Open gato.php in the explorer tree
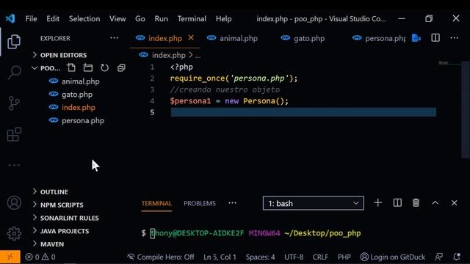 76,95
